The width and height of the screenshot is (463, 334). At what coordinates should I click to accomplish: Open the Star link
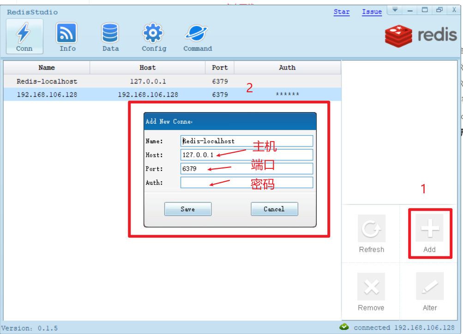click(x=342, y=12)
